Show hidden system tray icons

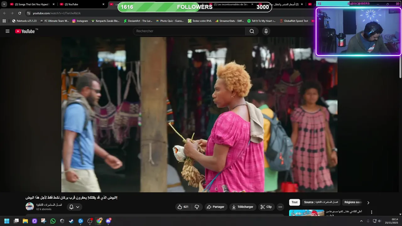[361, 221]
